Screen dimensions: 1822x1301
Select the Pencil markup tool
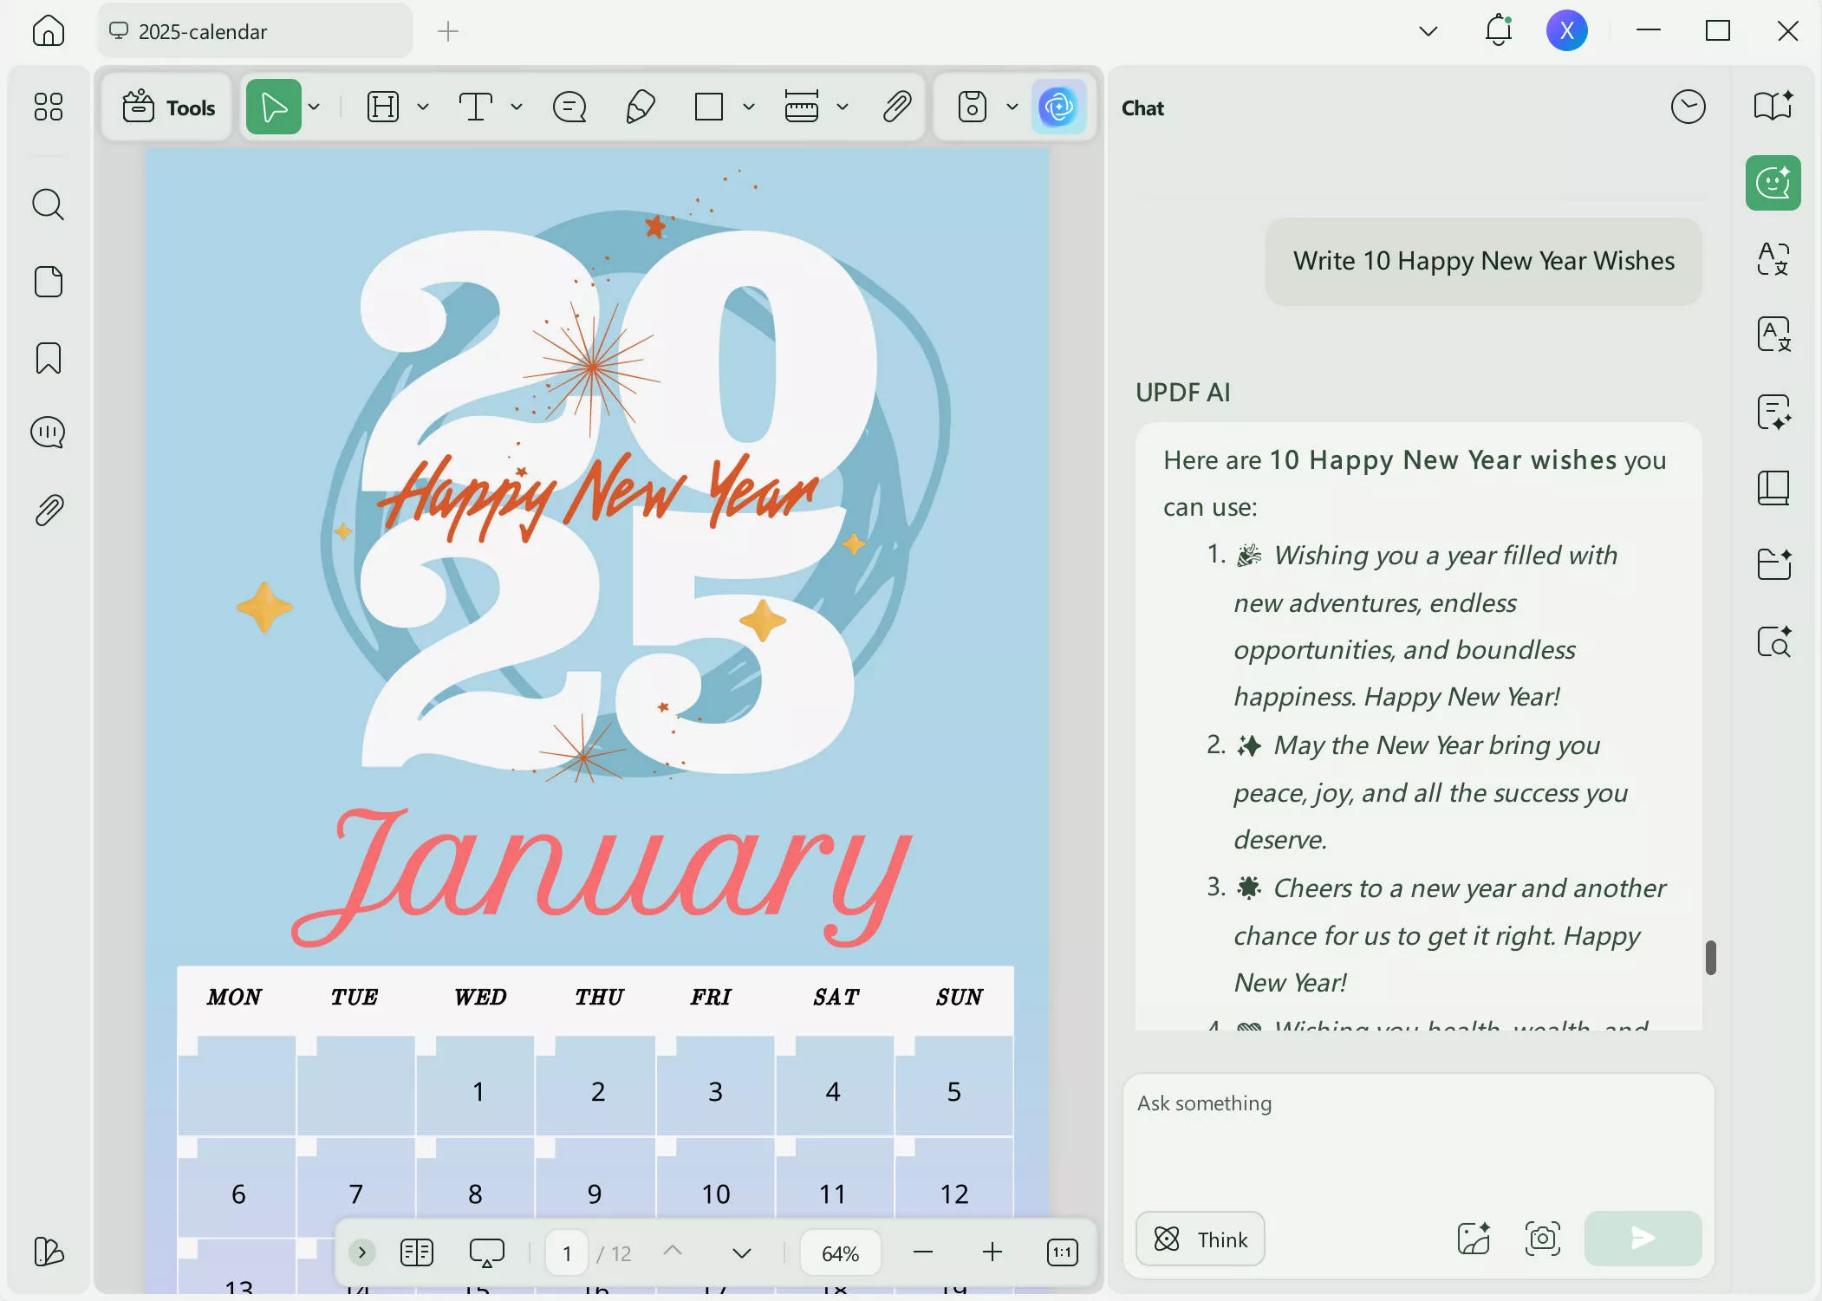pyautogui.click(x=638, y=107)
